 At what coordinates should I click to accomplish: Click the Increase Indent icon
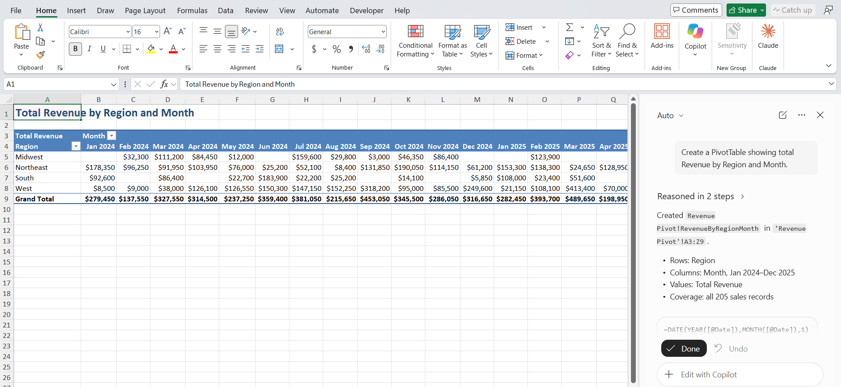coord(260,49)
